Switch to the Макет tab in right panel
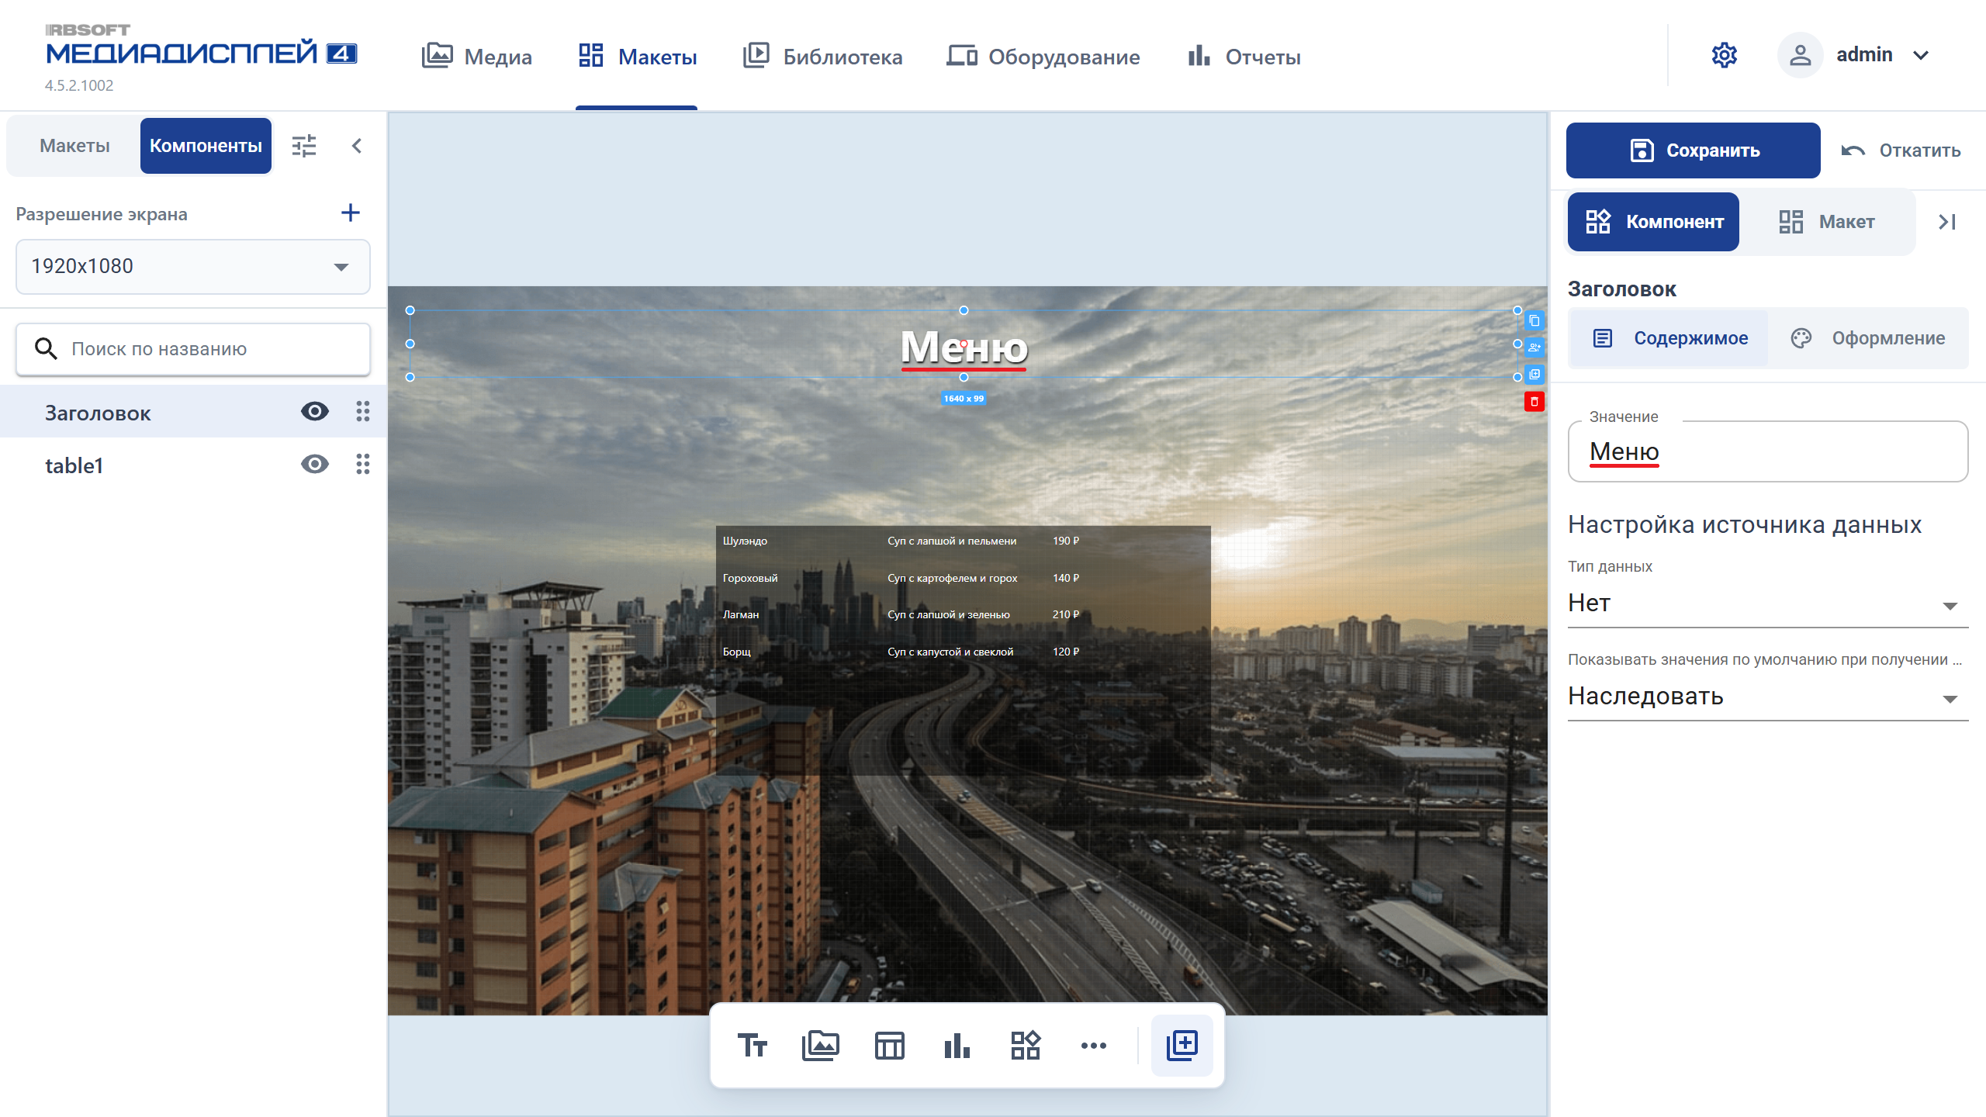Screen dimensions: 1986x1117 pyautogui.click(x=1826, y=222)
